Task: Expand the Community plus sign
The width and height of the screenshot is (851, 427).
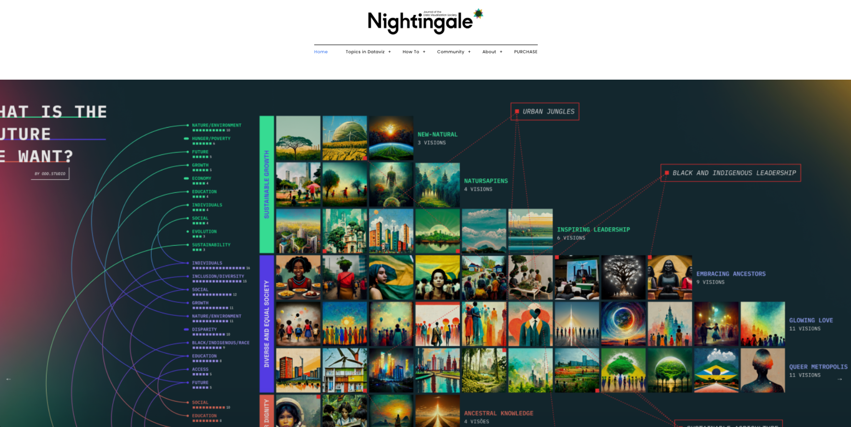Action: 469,52
